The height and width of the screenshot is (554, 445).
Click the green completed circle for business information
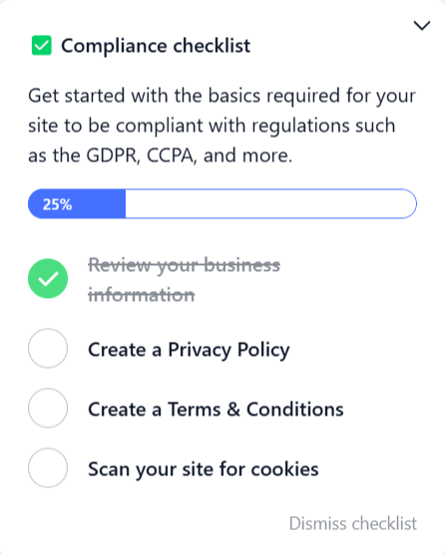click(48, 278)
